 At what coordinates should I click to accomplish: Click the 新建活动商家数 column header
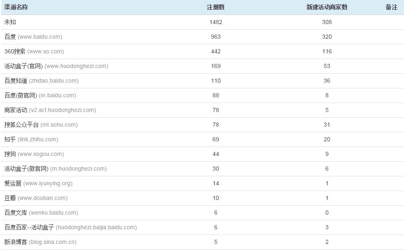coord(327,7)
